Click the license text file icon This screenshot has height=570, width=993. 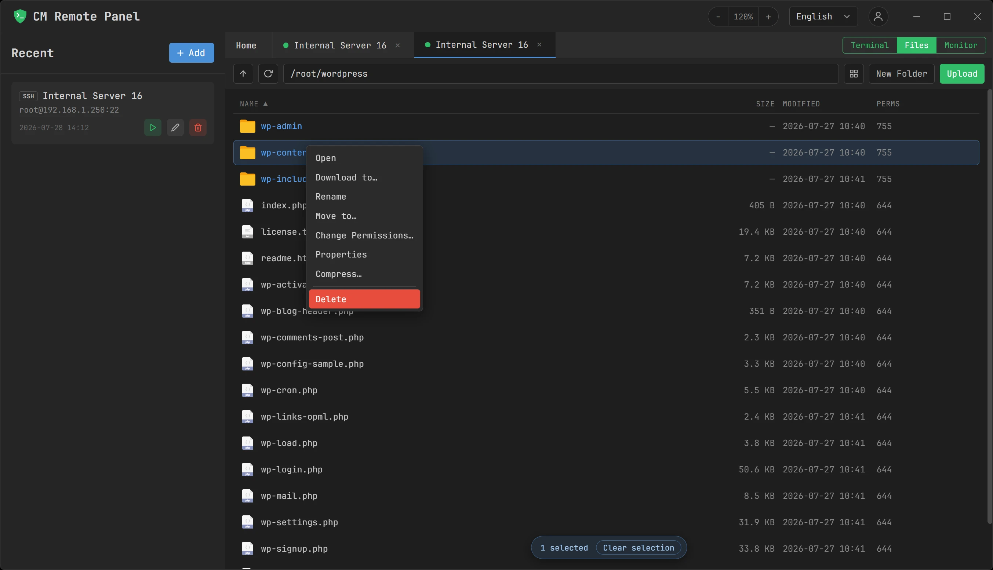[x=247, y=232]
